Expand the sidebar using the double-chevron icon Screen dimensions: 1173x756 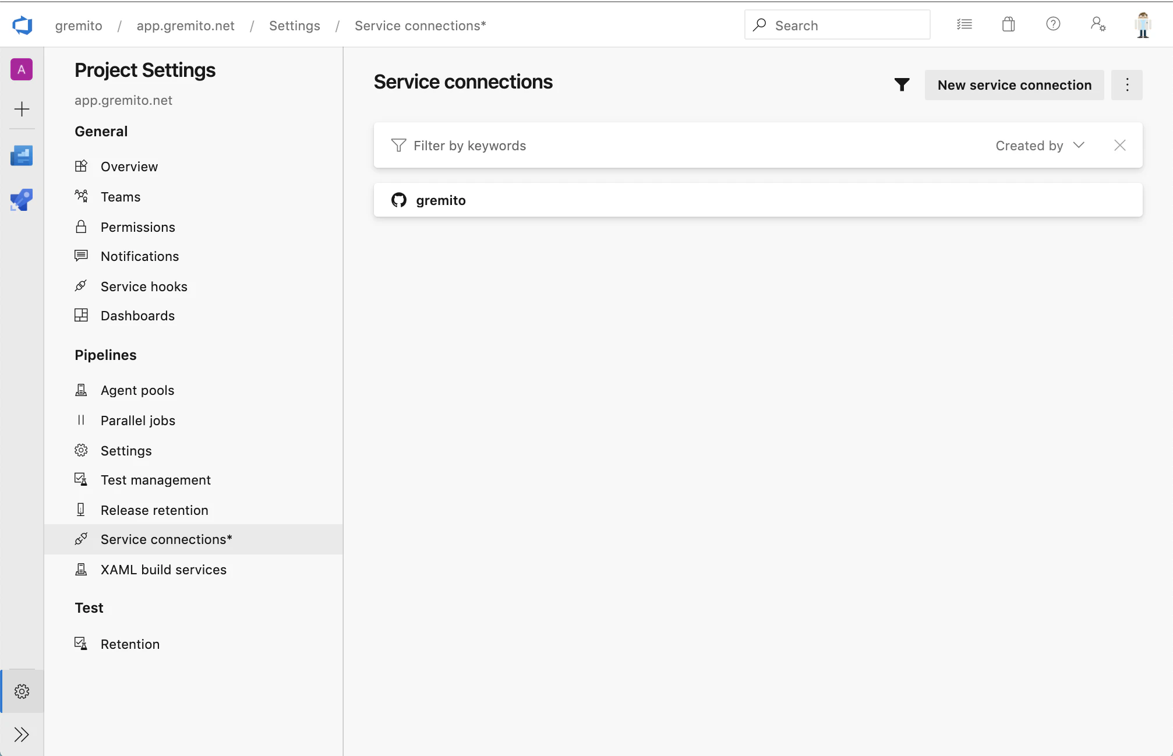pyautogui.click(x=22, y=734)
